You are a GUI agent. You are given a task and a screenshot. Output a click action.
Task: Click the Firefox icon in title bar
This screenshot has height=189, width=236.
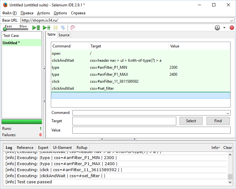click(5, 5)
